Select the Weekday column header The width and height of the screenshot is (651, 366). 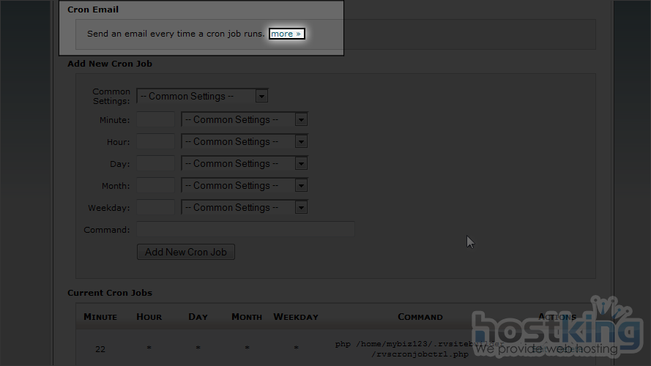pyautogui.click(x=296, y=317)
